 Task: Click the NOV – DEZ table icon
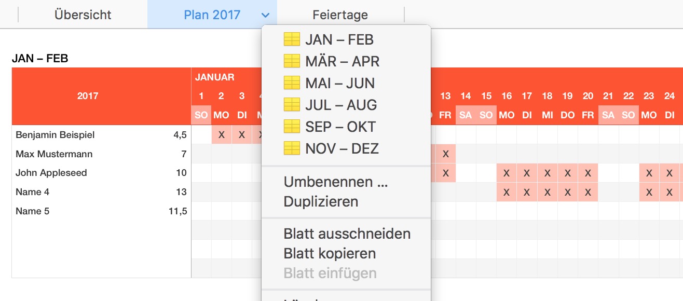coord(292,148)
